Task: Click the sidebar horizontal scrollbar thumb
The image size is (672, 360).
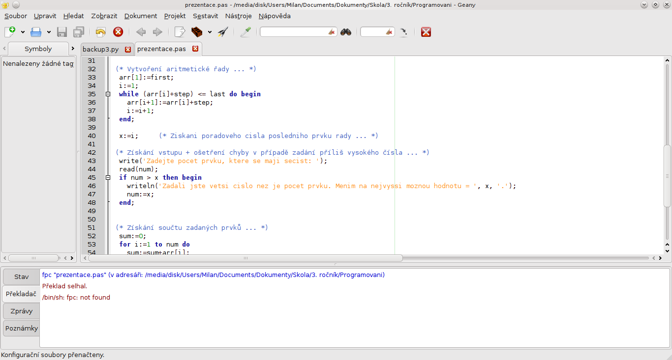Action: click(x=34, y=258)
